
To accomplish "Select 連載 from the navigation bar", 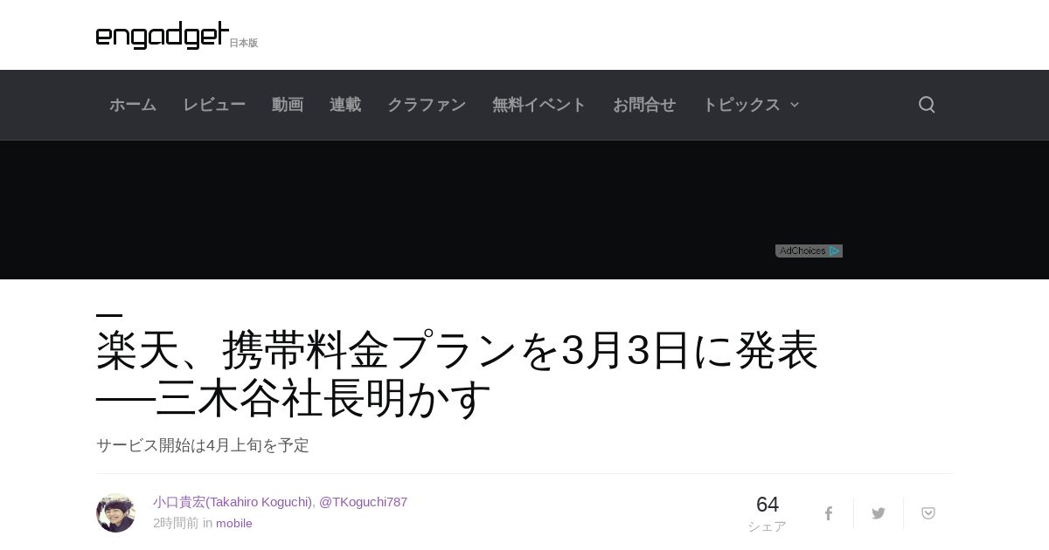I will [x=345, y=105].
